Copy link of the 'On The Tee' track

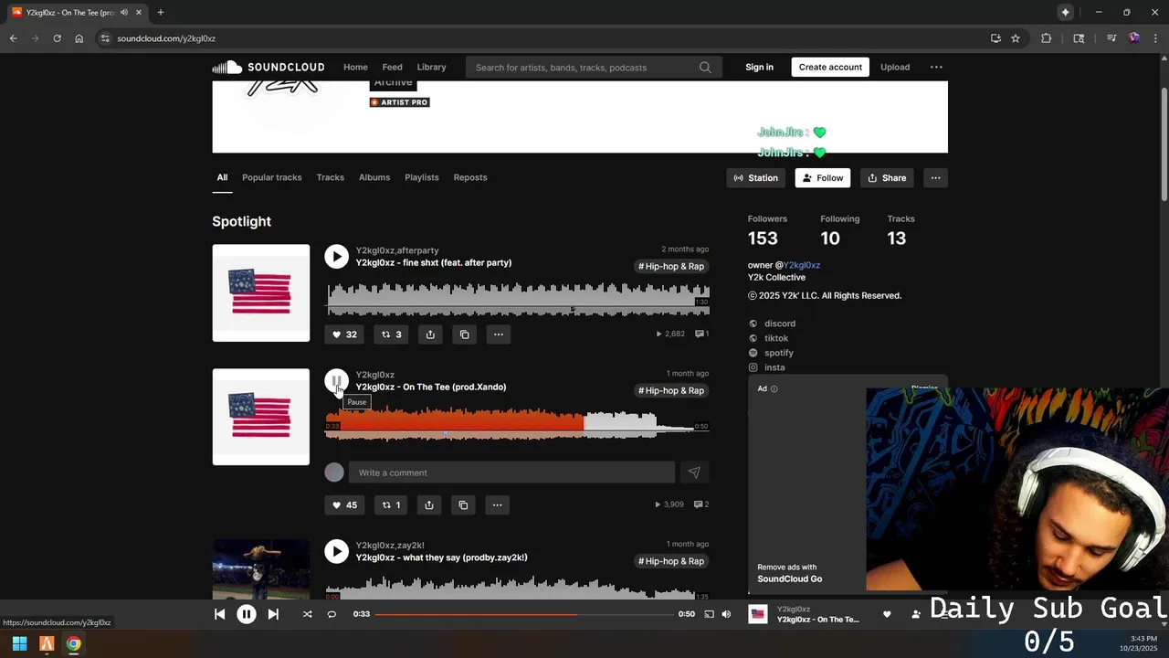tap(463, 505)
